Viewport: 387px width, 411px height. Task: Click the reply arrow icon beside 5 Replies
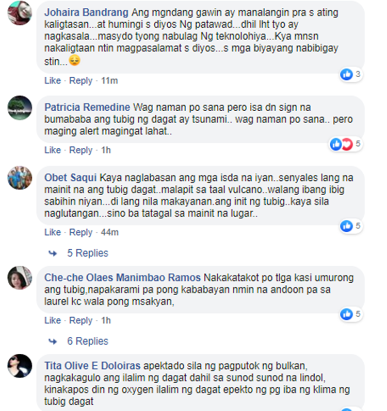[53, 253]
